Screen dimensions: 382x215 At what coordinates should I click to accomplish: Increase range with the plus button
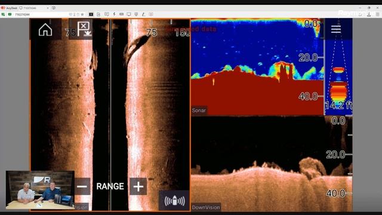[x=138, y=186]
